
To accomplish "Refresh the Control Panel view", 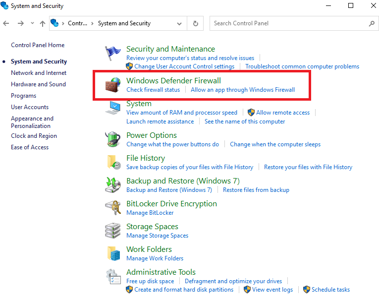I will pyautogui.click(x=196, y=23).
